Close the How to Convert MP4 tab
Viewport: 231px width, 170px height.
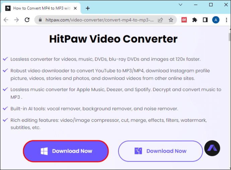(75, 8)
